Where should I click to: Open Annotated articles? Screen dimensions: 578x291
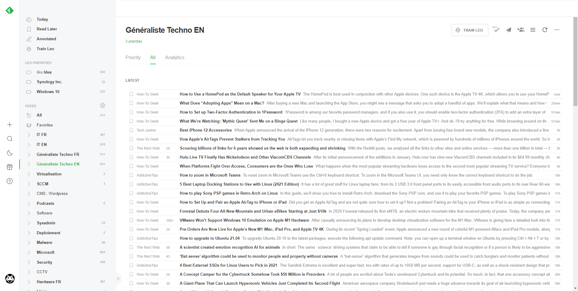point(46,39)
